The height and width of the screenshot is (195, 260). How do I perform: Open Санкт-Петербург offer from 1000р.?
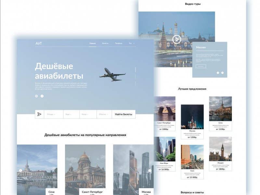coord(164,114)
